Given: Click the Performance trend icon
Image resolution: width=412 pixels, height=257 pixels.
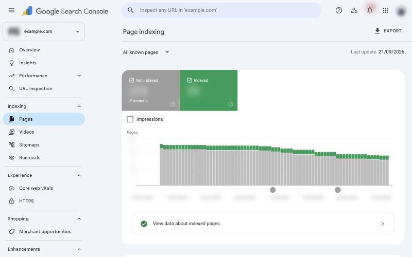Looking at the screenshot, I should pyautogui.click(x=11, y=76).
